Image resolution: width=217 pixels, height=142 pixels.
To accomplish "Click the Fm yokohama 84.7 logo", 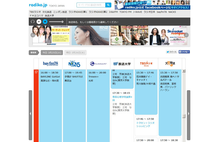I will click(x=98, y=64).
